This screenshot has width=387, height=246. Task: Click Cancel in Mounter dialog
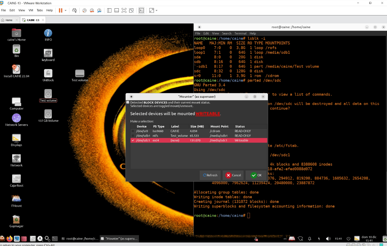(x=233, y=175)
